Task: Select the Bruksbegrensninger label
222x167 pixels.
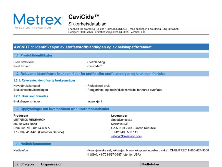Action: (x=27, y=101)
